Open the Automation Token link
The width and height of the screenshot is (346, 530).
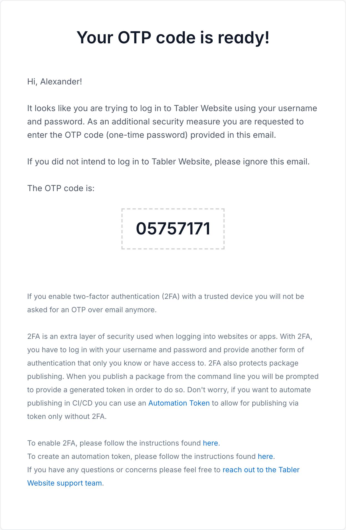179,403
